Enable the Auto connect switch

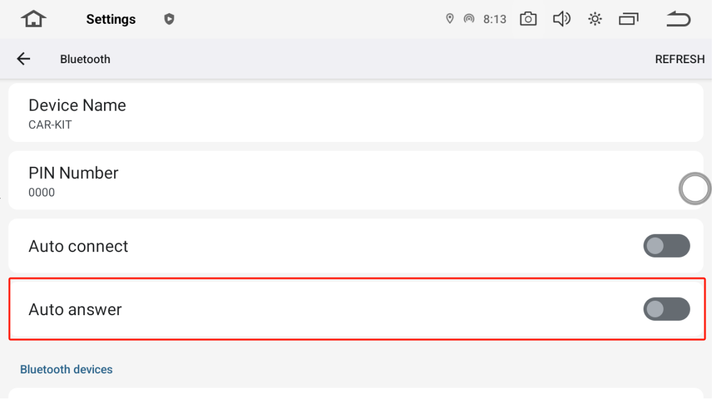pos(666,246)
